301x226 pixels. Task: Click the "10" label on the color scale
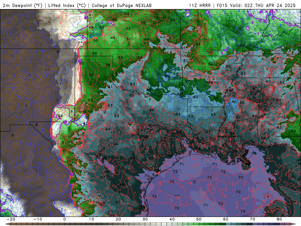tap(91, 219)
